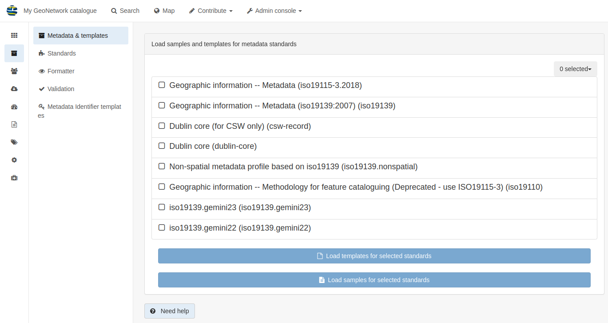Click the iso19139.gemini22 label text

240,228
